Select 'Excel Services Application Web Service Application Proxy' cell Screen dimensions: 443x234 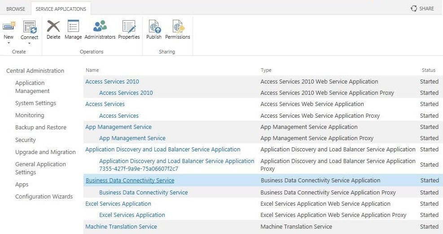(333, 215)
